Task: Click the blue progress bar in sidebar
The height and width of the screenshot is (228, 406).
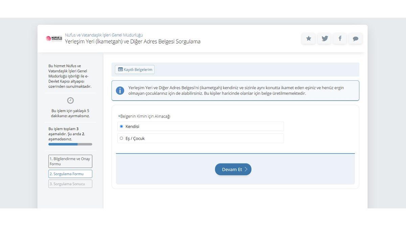Action: coord(63,144)
